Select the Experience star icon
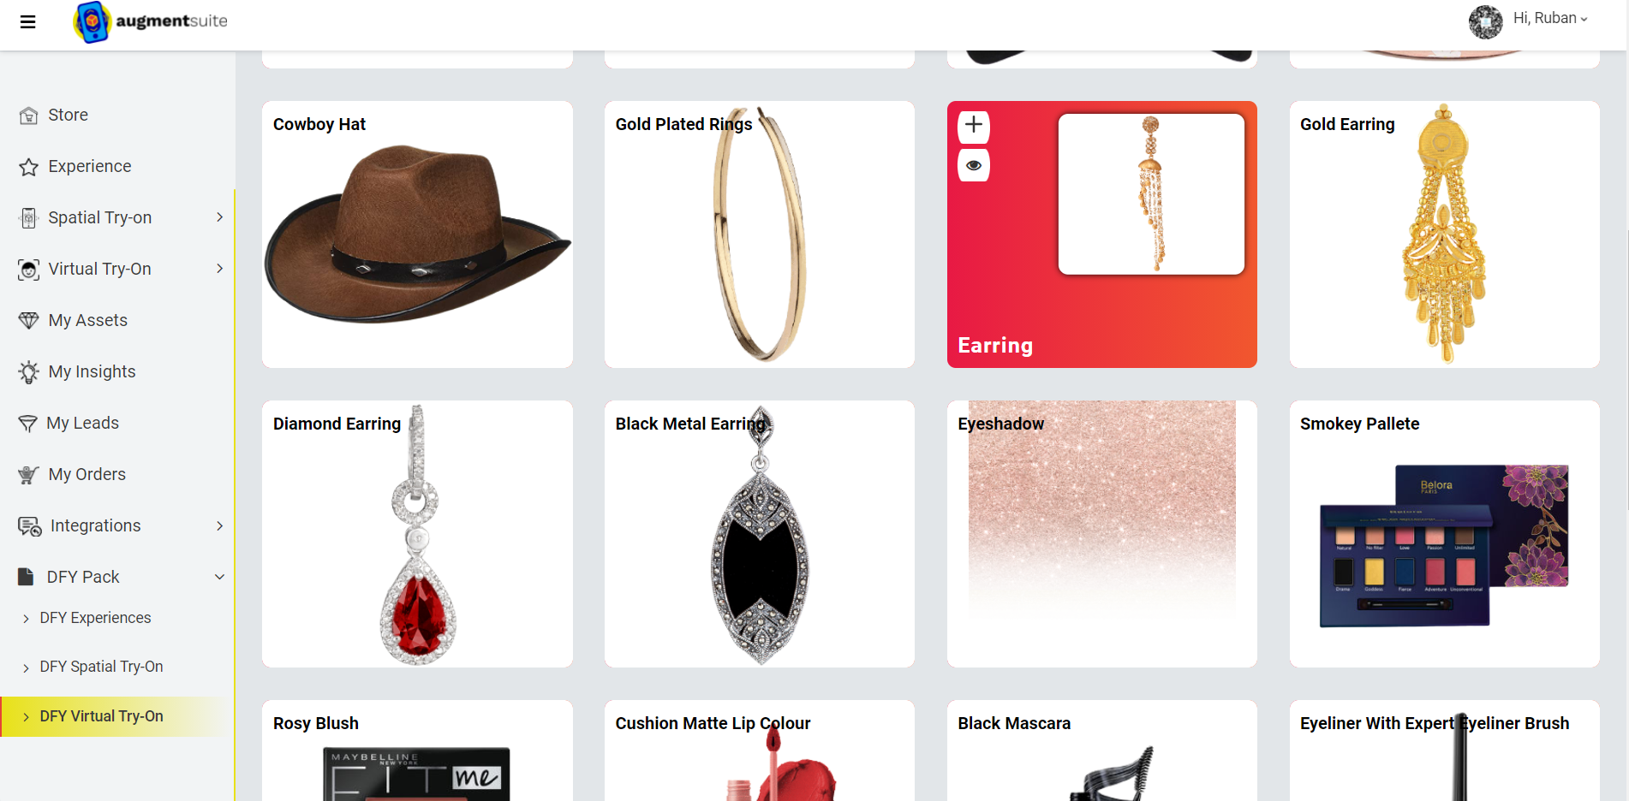1629x801 pixels. 28,167
